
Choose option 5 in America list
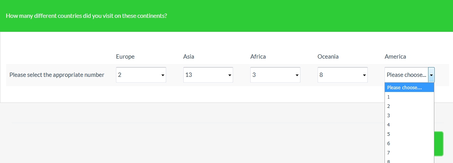point(409,134)
